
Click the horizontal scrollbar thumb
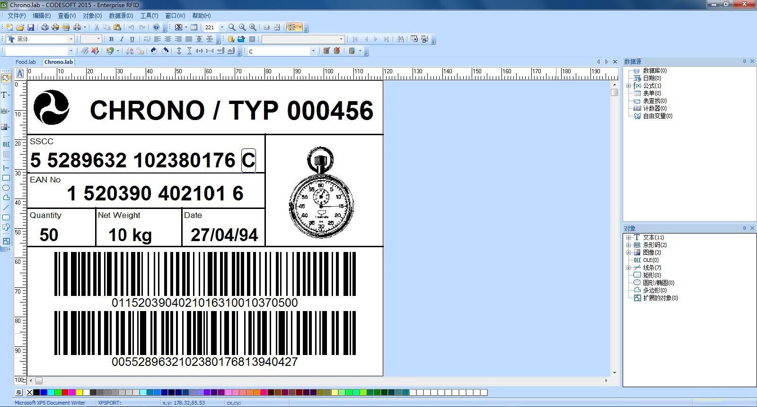39,381
